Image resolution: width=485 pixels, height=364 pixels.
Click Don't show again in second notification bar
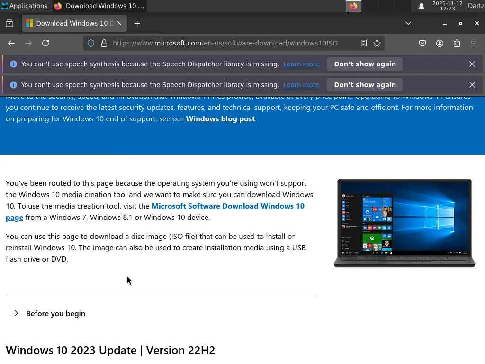pos(365,85)
